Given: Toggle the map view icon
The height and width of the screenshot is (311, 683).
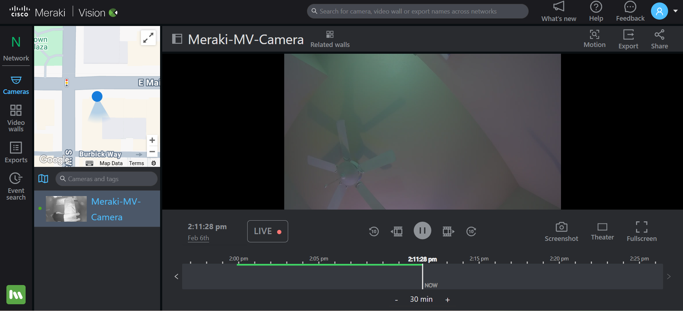Looking at the screenshot, I should pos(43,179).
